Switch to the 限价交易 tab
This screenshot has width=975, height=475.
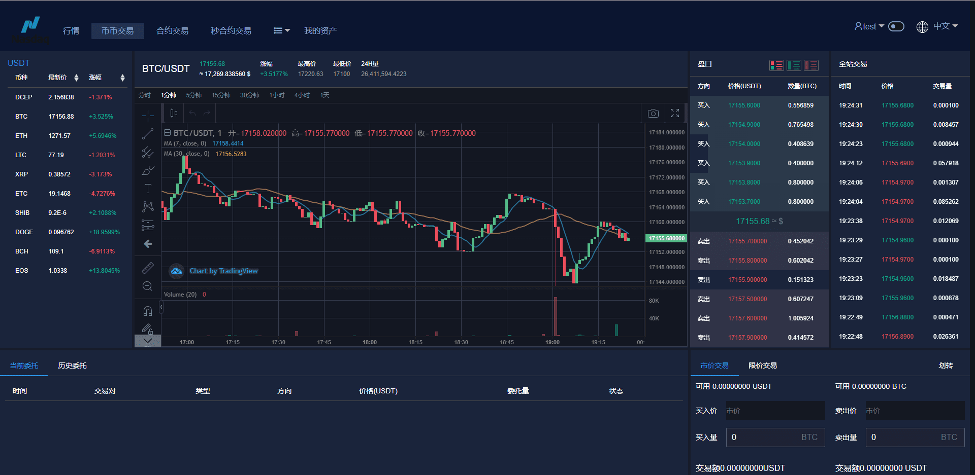[x=762, y=366]
